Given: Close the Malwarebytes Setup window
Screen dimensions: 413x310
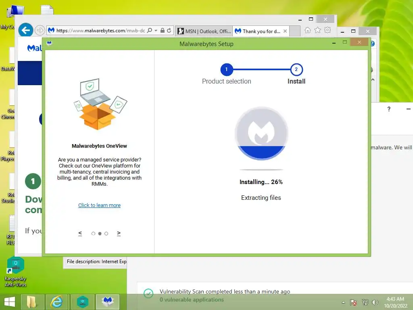Looking at the screenshot, I should tap(359, 42).
